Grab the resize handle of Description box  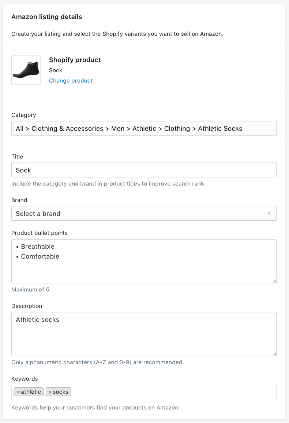pyautogui.click(x=274, y=354)
